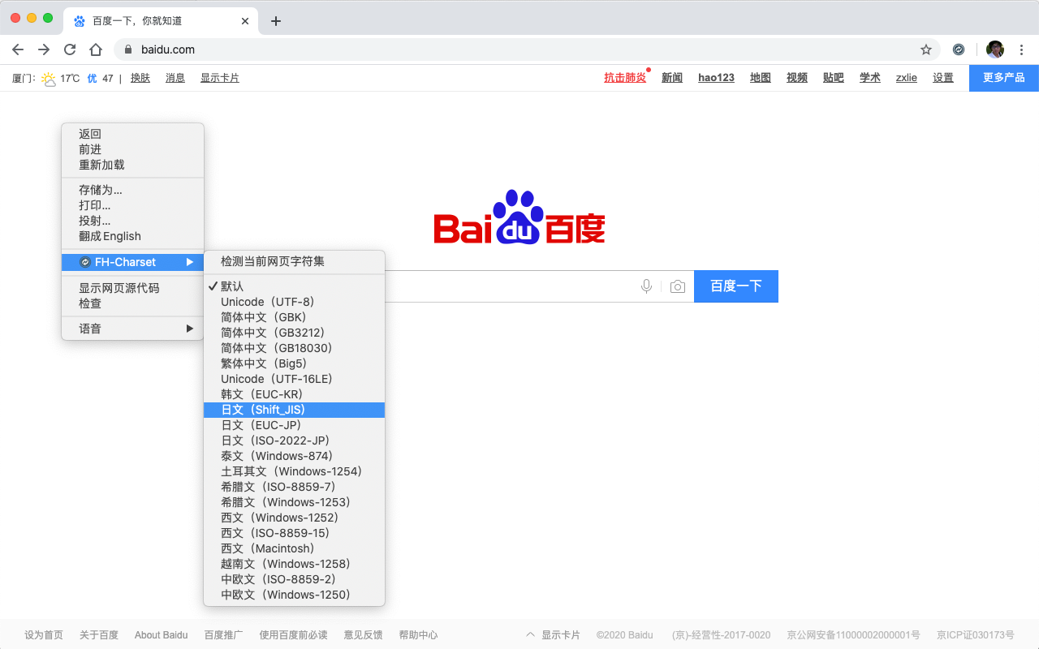Click the microphone icon in the search box
The height and width of the screenshot is (649, 1039).
pos(646,286)
